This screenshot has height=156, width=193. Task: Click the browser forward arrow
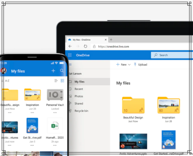tap(78, 46)
